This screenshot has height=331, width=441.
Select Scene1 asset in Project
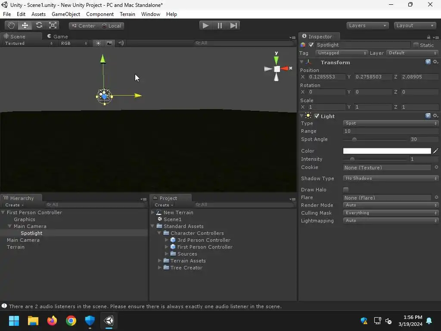172,219
